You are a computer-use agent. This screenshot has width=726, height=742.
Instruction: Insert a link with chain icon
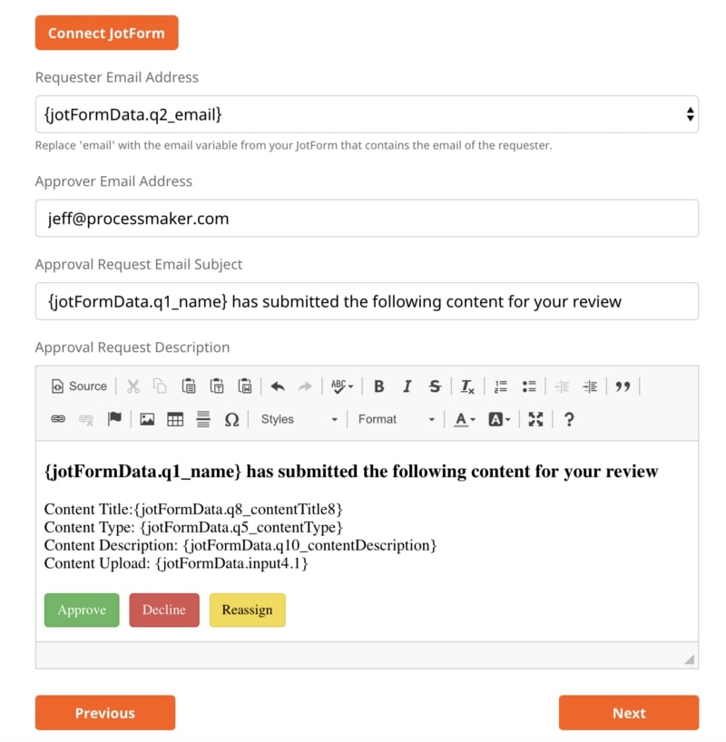[x=58, y=419]
